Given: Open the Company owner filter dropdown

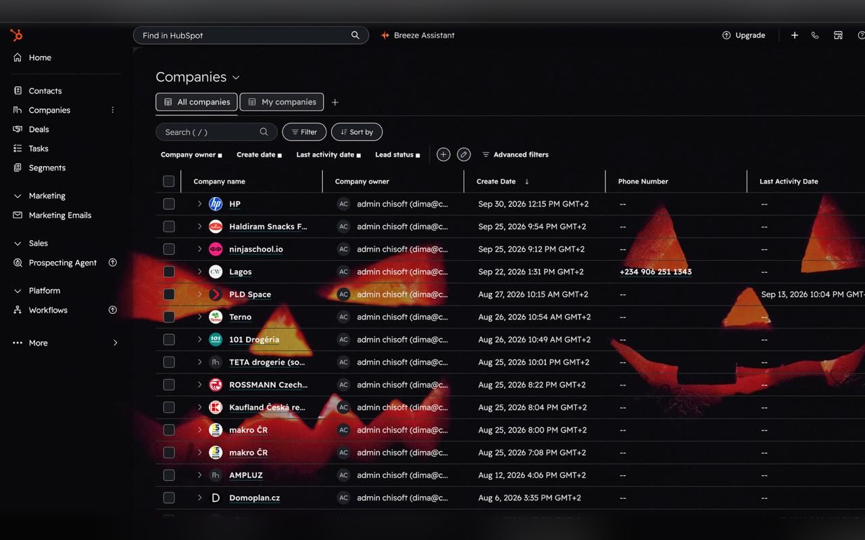Looking at the screenshot, I should (x=191, y=155).
